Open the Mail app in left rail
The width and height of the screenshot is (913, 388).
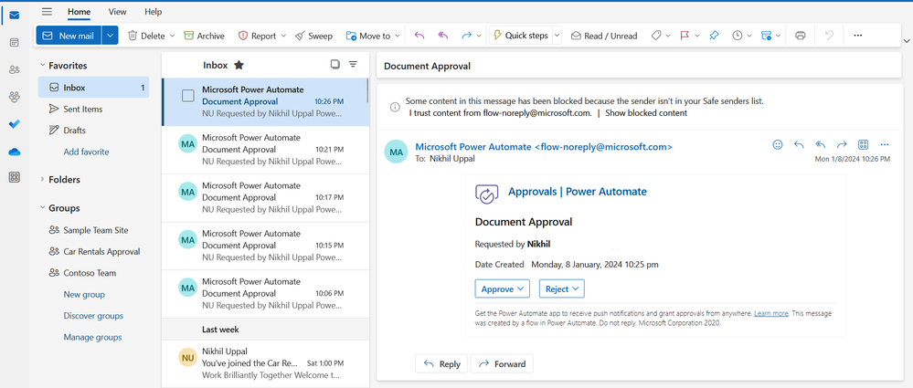[14, 16]
